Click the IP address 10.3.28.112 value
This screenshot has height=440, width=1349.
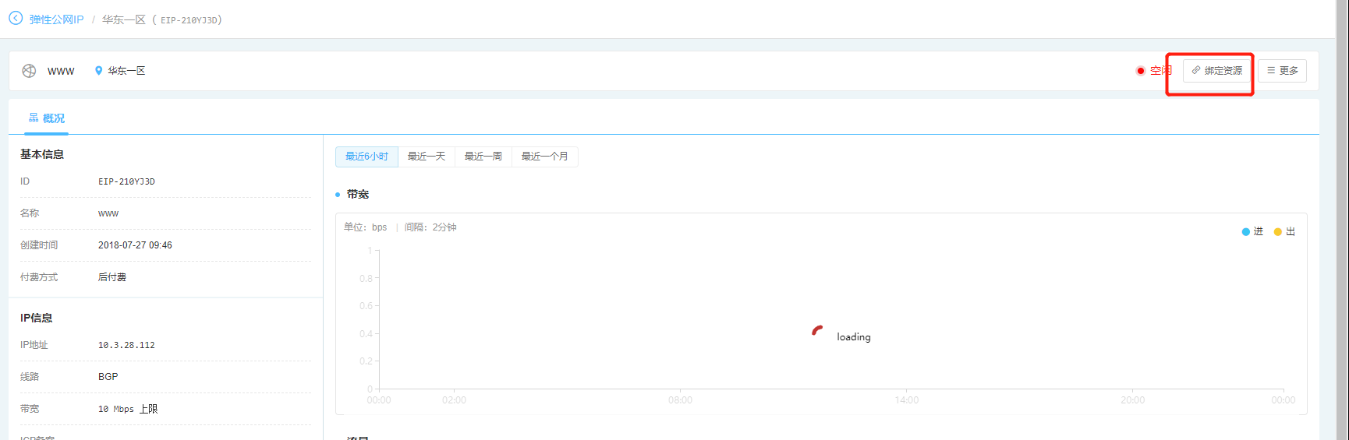click(126, 345)
